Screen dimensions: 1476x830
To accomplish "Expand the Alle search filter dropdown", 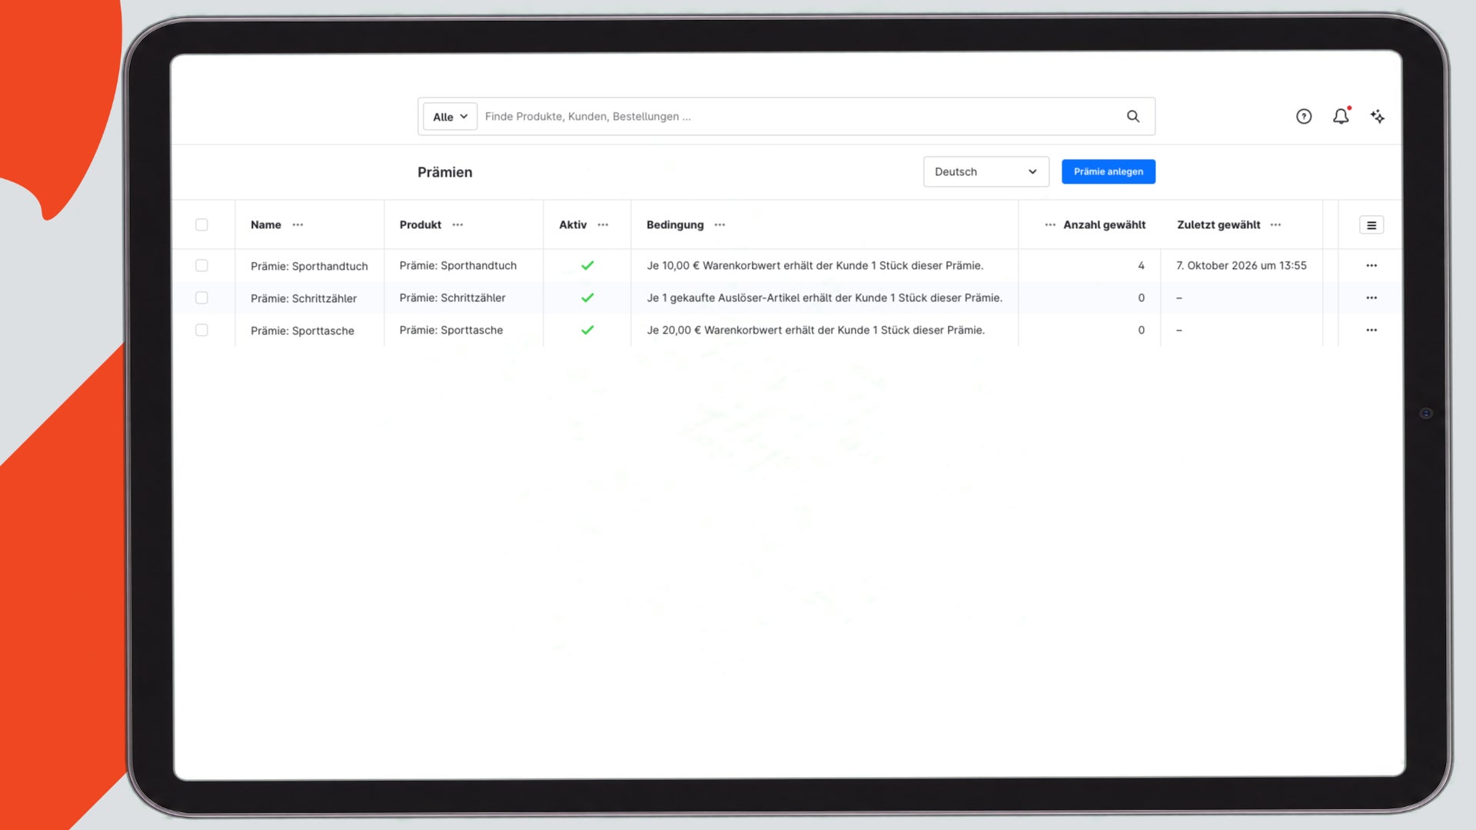I will [450, 117].
